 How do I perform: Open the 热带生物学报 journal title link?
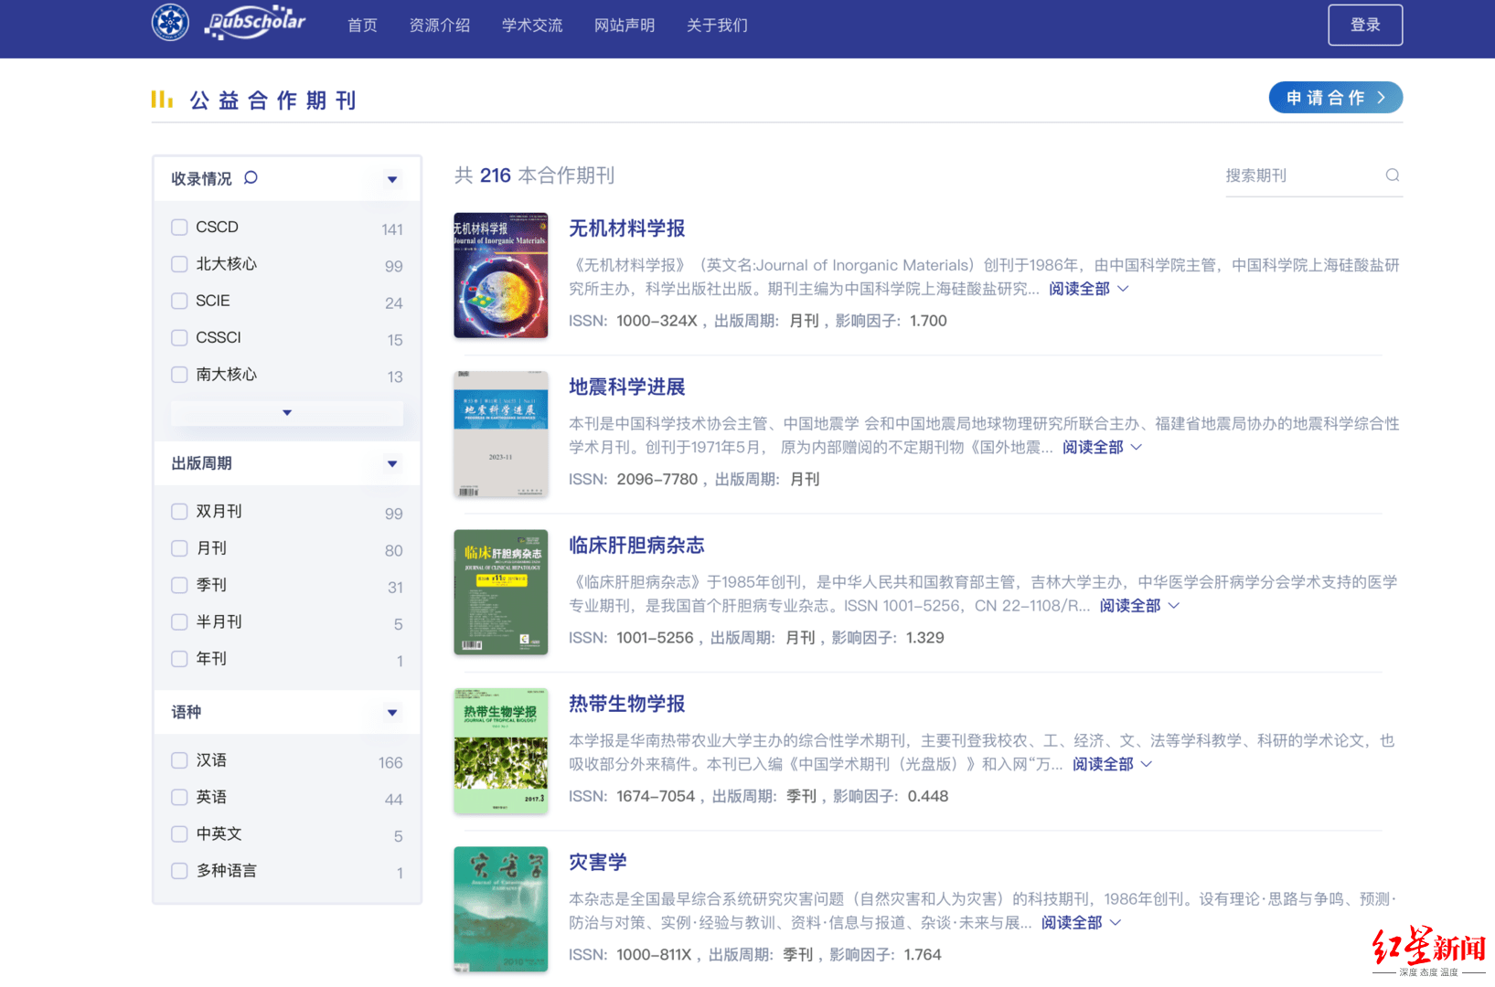pyautogui.click(x=627, y=704)
